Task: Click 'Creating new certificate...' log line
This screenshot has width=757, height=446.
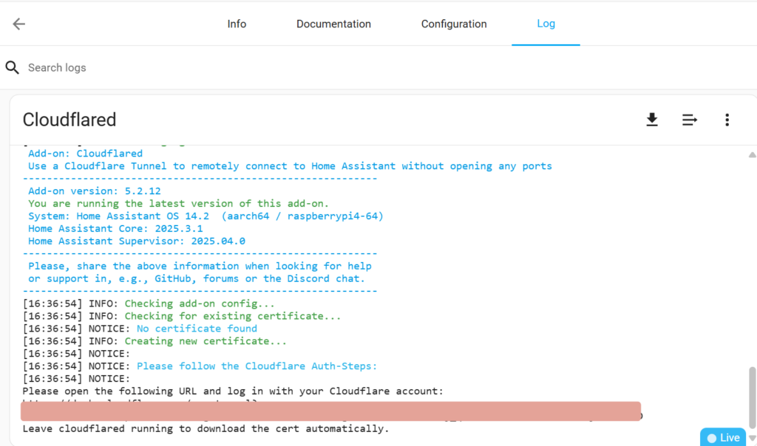Action: tap(206, 341)
